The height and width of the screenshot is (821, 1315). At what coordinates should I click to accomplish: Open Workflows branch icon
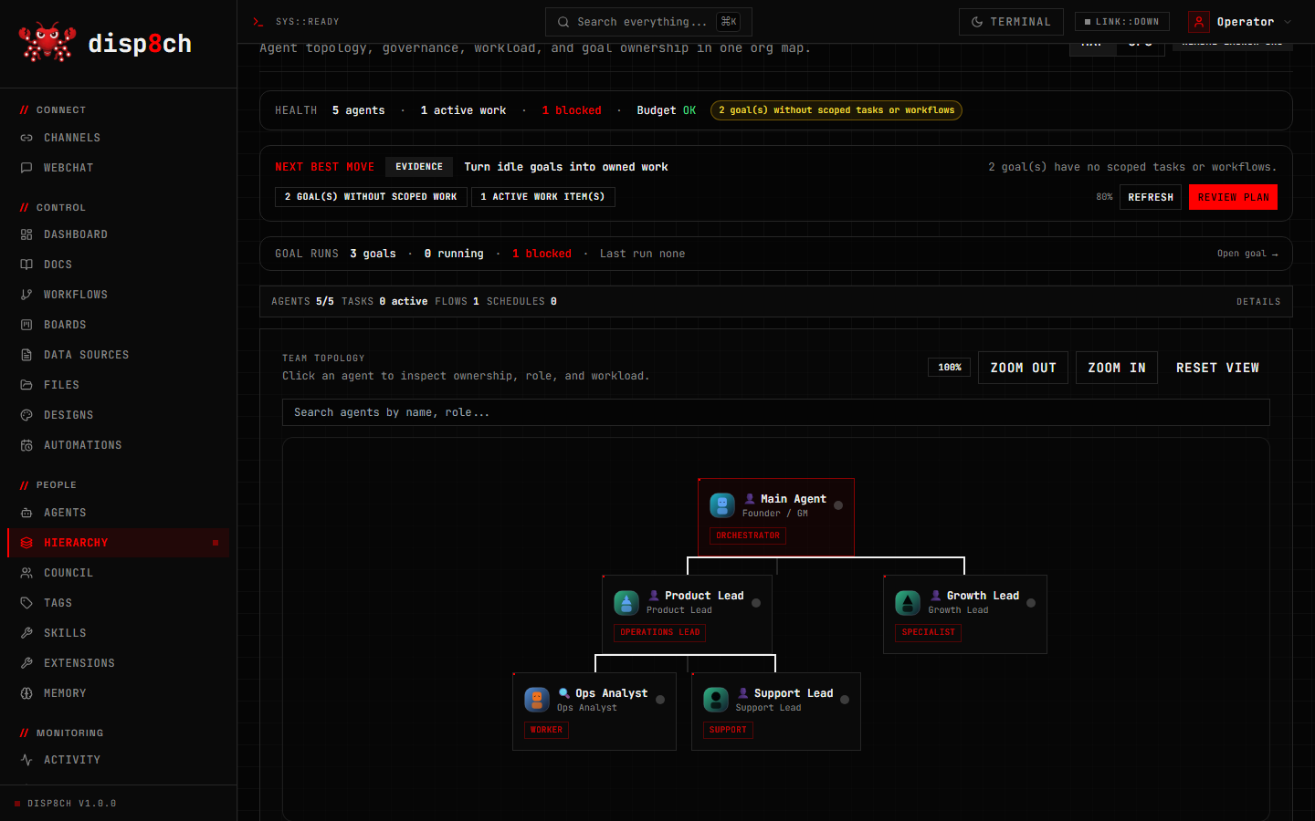point(26,295)
